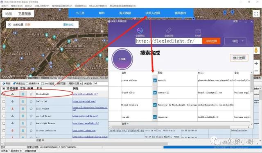Open the contact icon for Com'in Led
The height and width of the screenshot is (153, 262).
tap(23, 101)
